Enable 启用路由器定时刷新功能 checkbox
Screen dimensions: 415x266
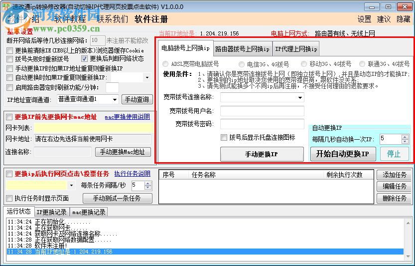(x=10, y=87)
